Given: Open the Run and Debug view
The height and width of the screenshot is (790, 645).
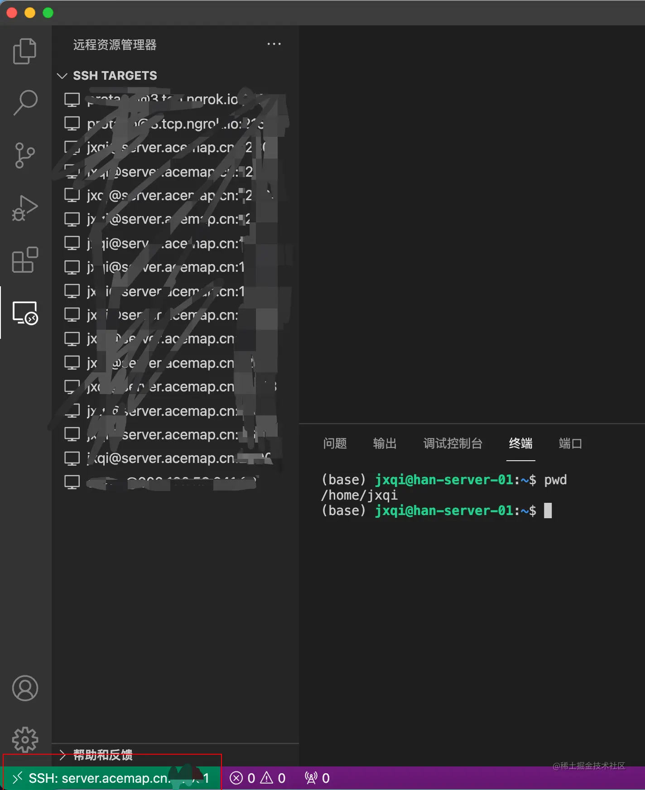Looking at the screenshot, I should pos(25,208).
